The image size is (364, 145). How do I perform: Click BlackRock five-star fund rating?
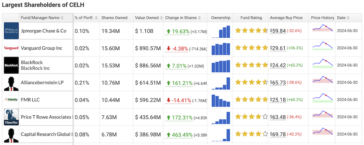251,65
